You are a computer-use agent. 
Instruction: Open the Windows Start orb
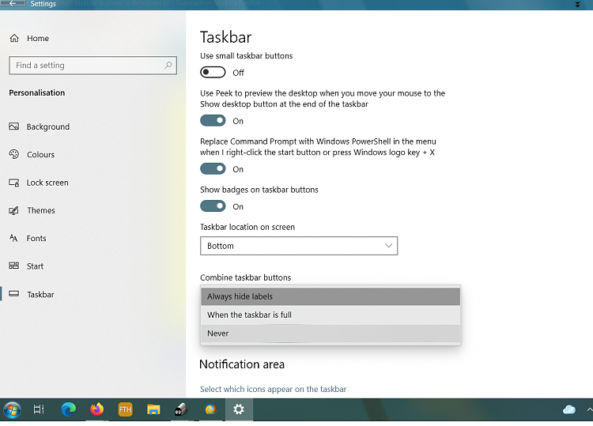[x=12, y=409]
